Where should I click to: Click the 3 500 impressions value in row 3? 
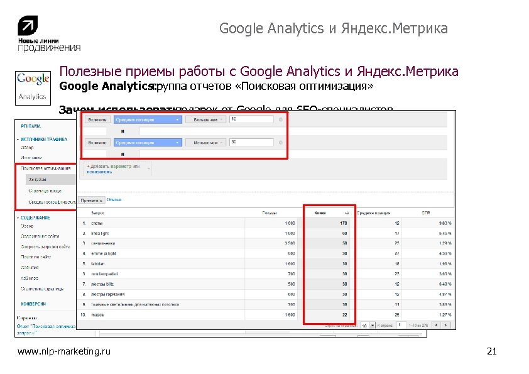(x=290, y=243)
